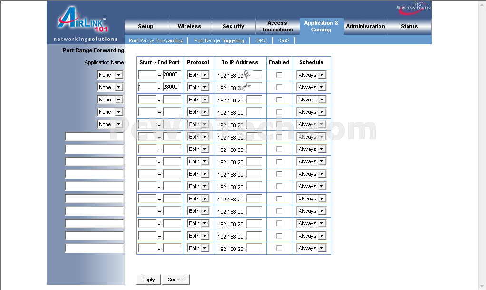
Task: Toggle Enabled checkbox in third row
Action: pyautogui.click(x=279, y=100)
